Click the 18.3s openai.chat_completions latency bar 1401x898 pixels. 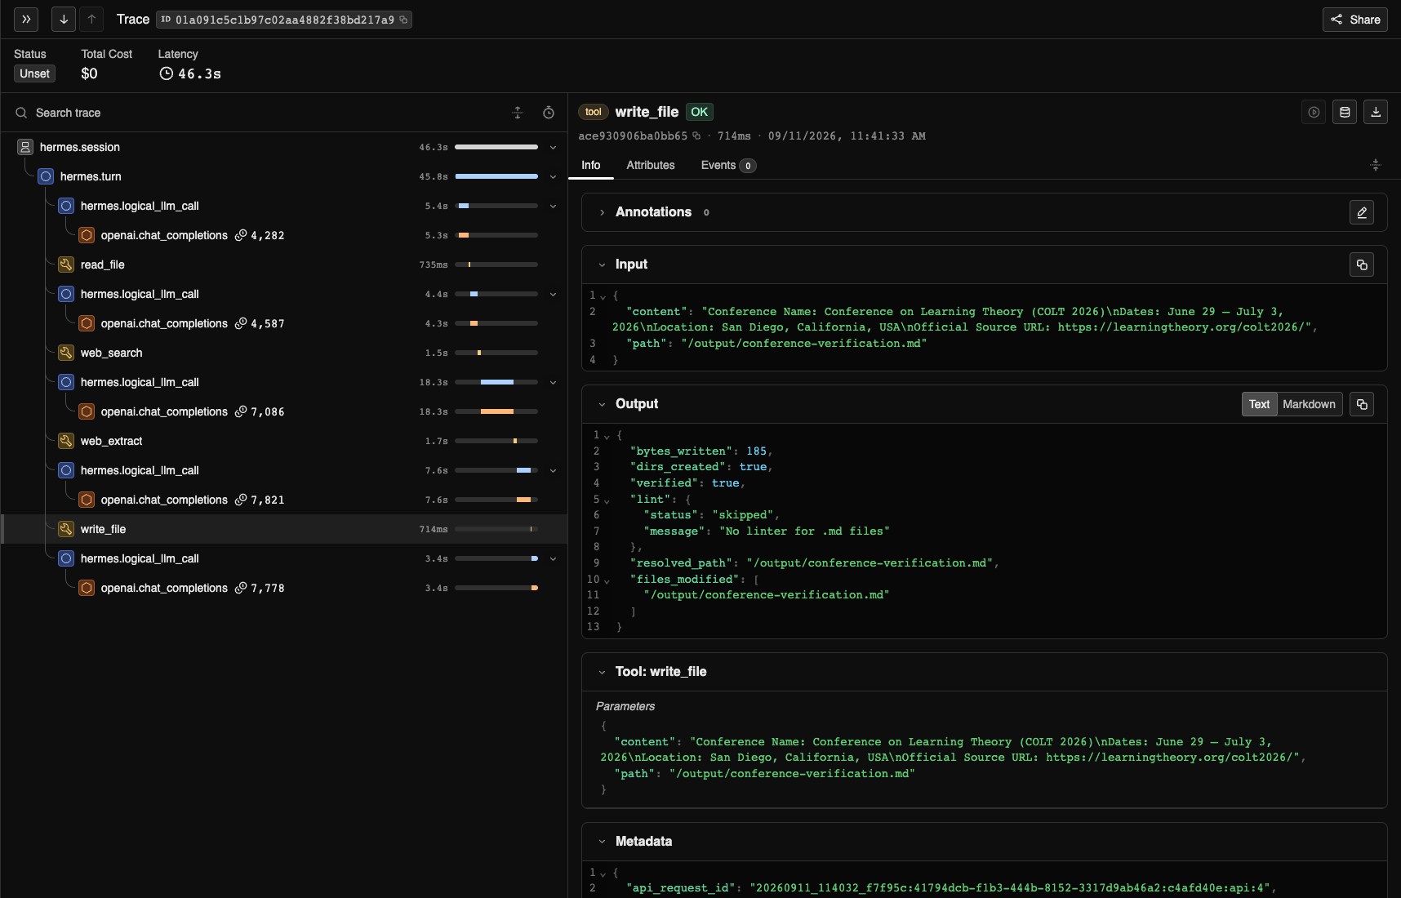point(496,411)
